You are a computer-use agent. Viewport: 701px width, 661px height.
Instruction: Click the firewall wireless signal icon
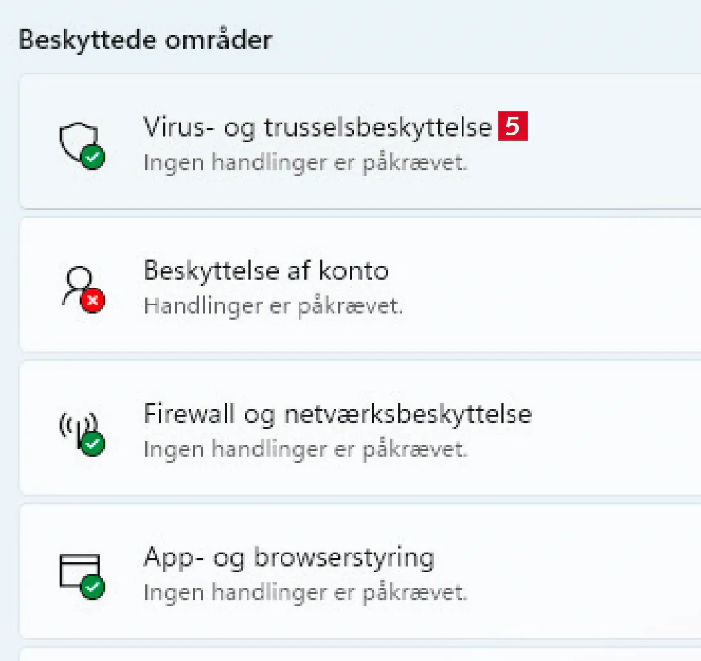(77, 427)
